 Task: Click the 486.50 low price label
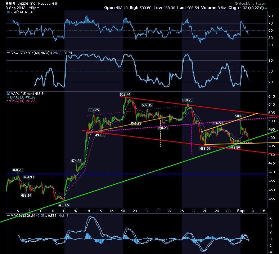(x=235, y=147)
